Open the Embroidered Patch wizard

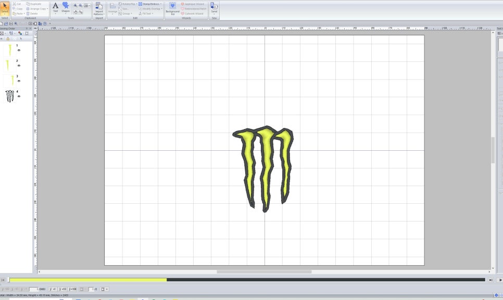click(194, 9)
